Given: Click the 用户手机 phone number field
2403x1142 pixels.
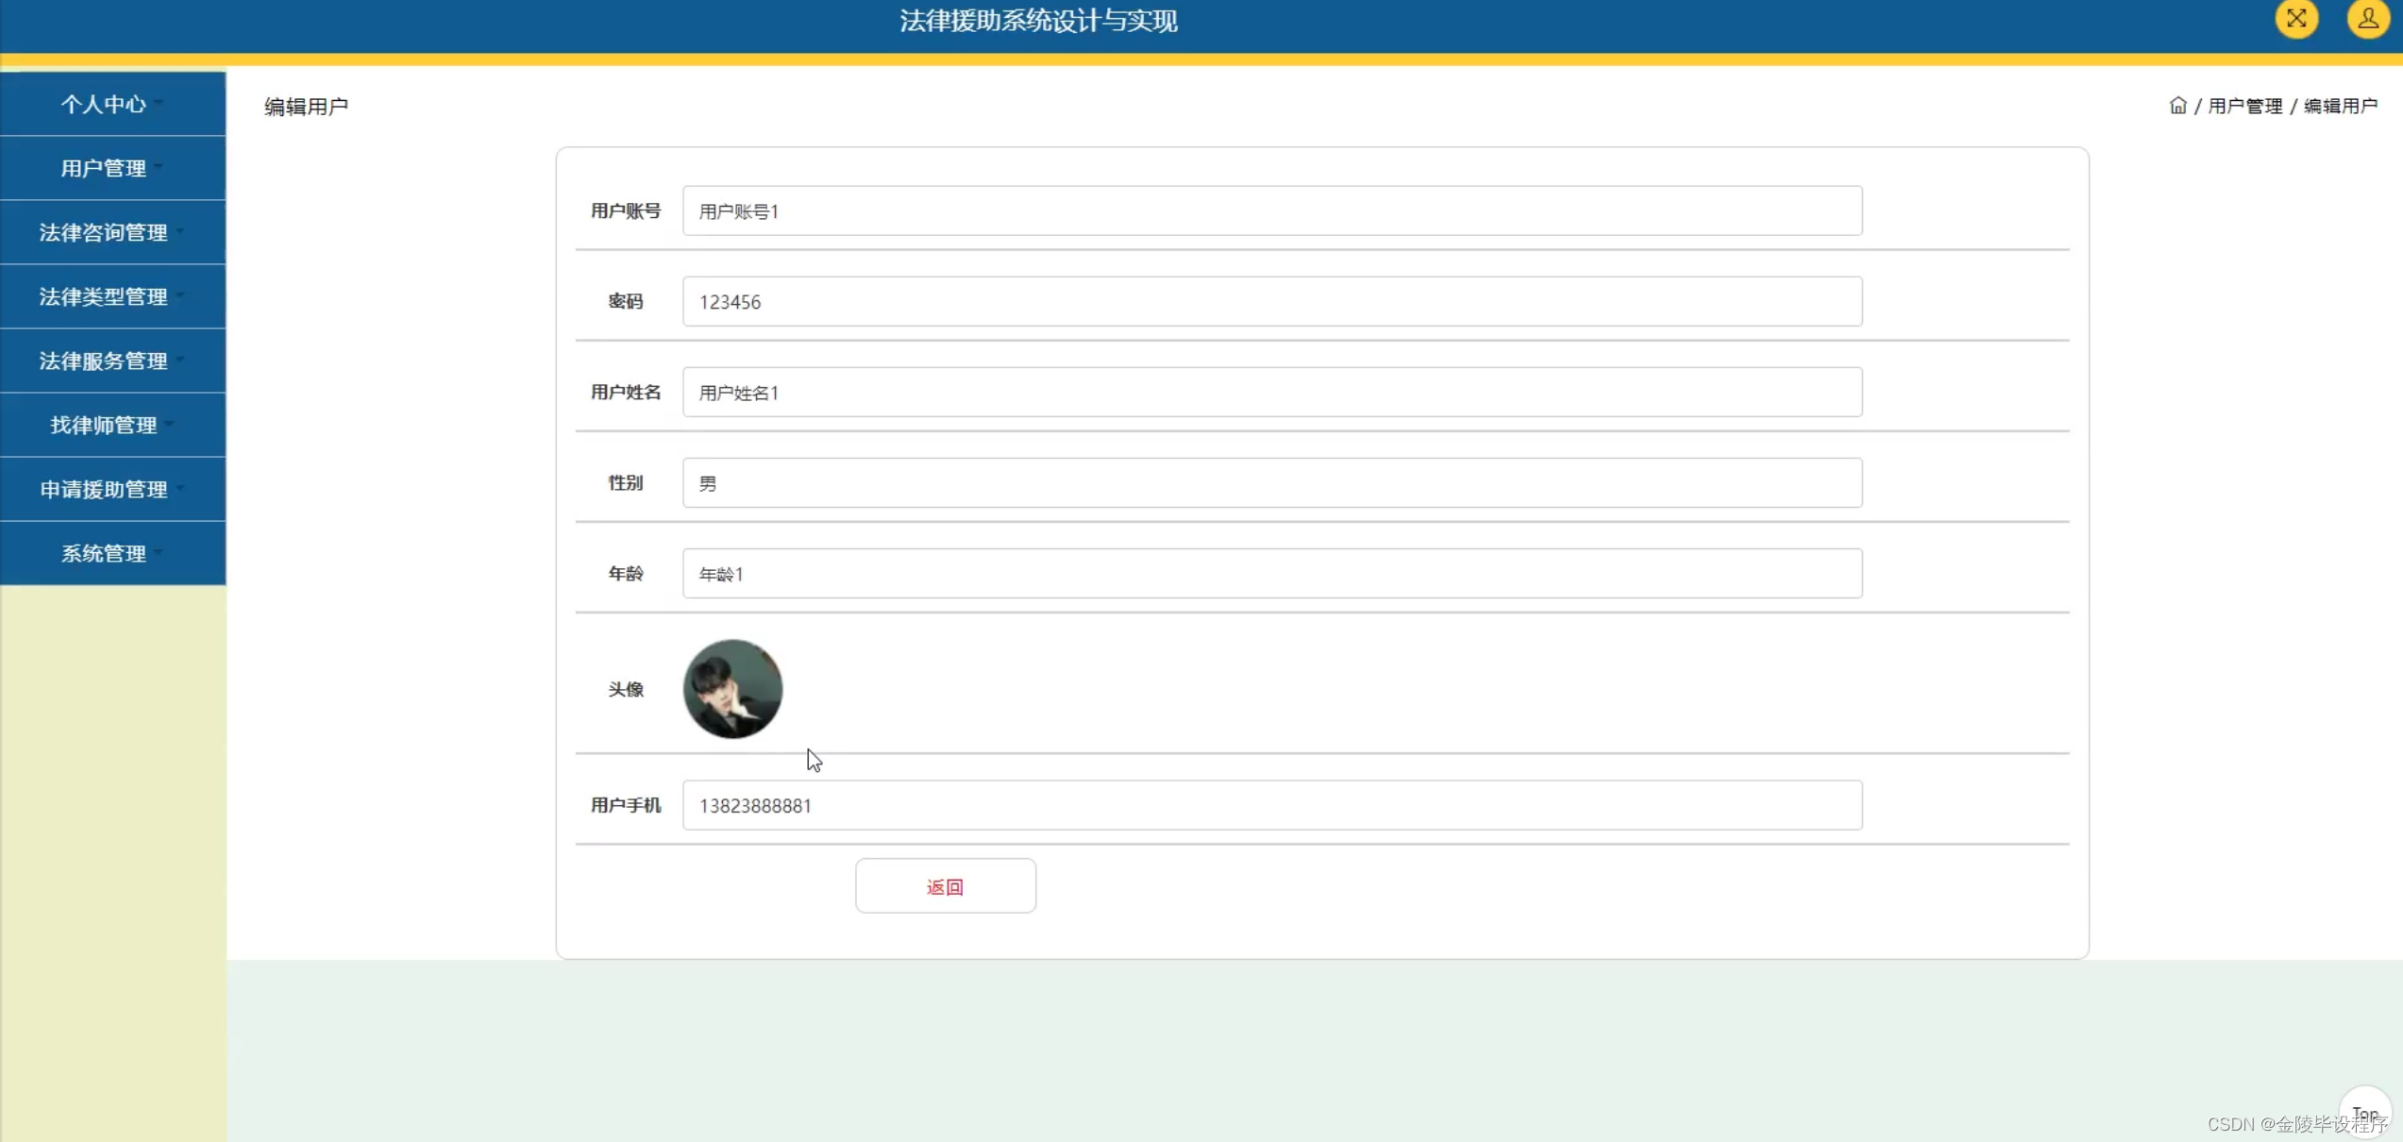Looking at the screenshot, I should coord(1271,806).
